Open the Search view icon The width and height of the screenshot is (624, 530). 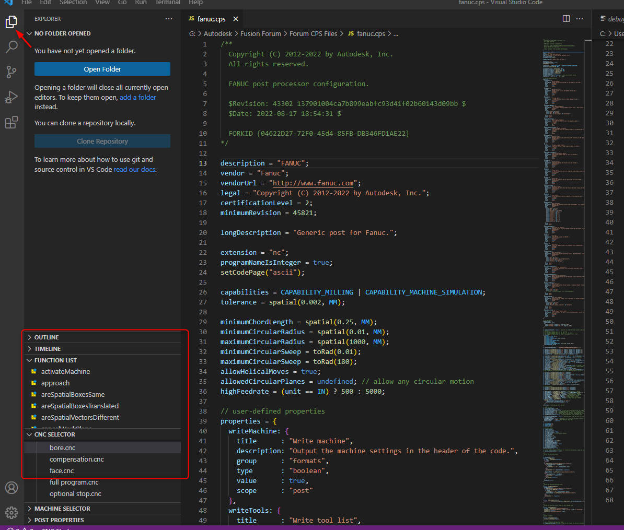(x=11, y=46)
